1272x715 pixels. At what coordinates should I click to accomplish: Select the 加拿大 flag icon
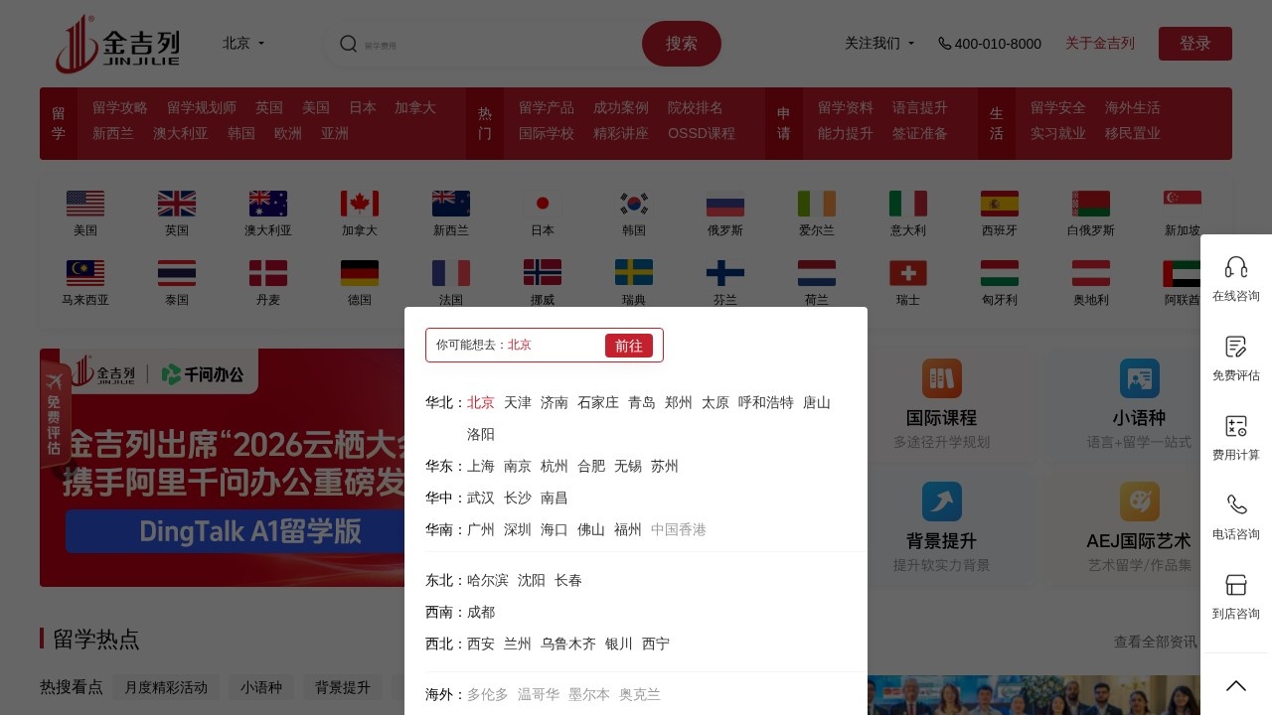(360, 204)
